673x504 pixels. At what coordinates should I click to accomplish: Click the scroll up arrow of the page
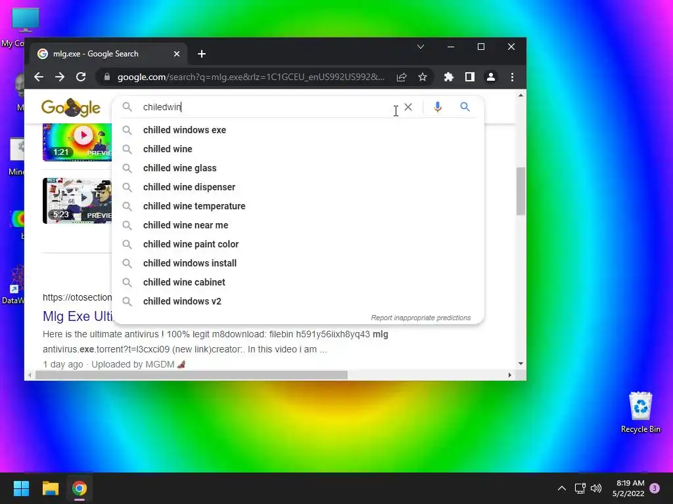pyautogui.click(x=521, y=95)
